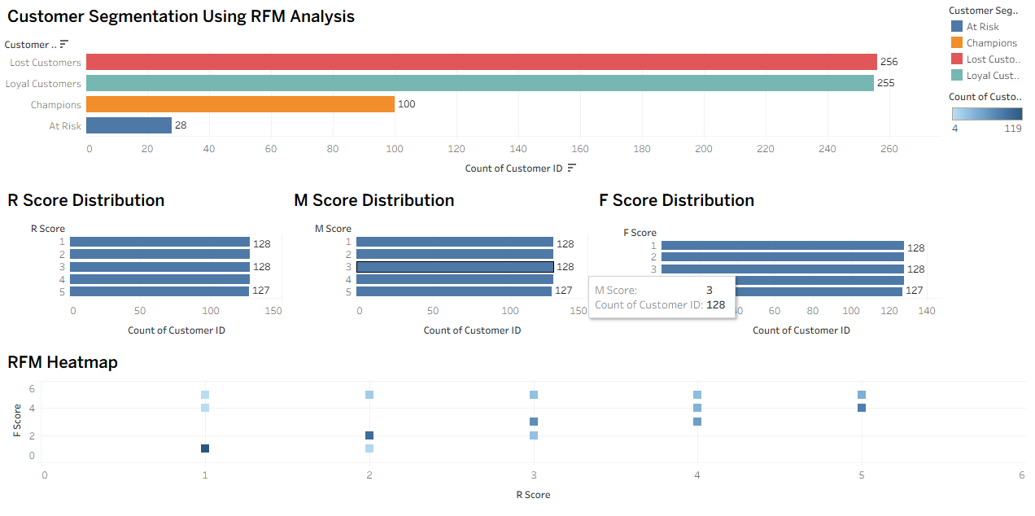Click the orange Champions bar
Viewport: 1035px width, 516px height.
pos(240,104)
